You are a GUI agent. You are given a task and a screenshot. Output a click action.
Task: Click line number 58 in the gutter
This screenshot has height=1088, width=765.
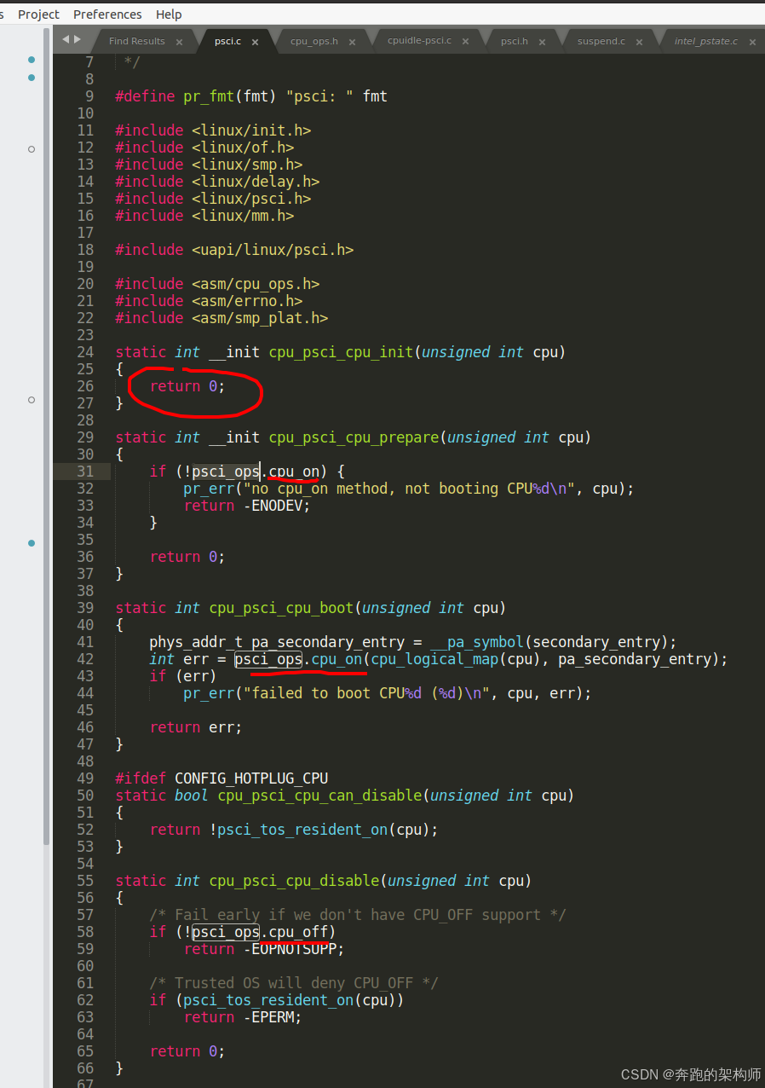[85, 932]
